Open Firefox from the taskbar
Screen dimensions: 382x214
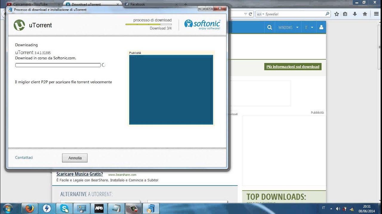[29, 208]
